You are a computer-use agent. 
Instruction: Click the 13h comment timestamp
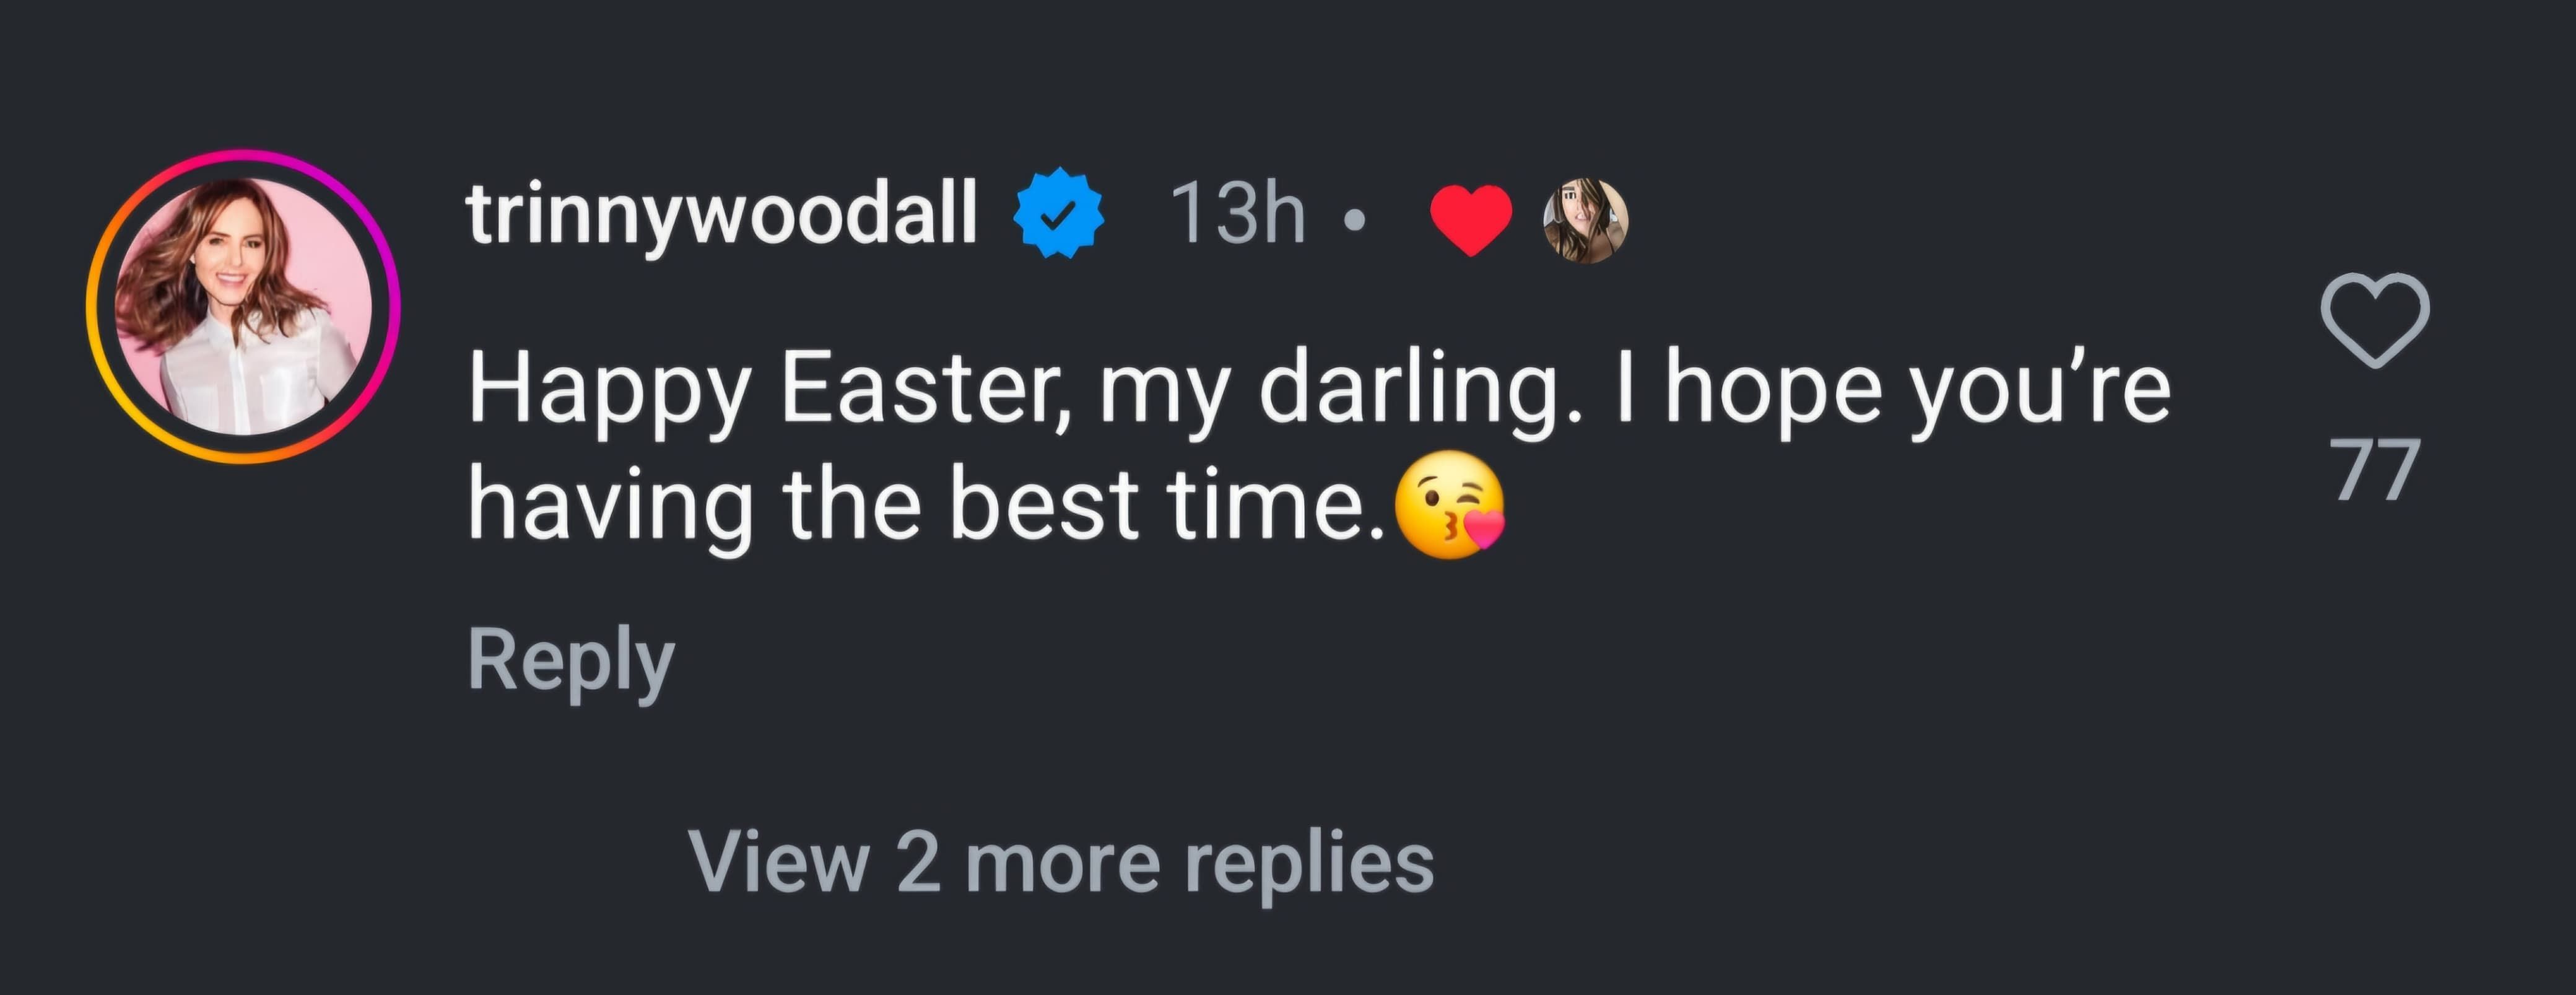pos(1237,213)
